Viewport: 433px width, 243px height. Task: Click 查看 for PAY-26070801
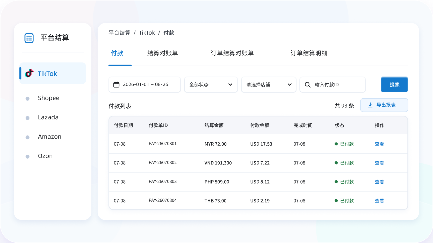click(379, 144)
